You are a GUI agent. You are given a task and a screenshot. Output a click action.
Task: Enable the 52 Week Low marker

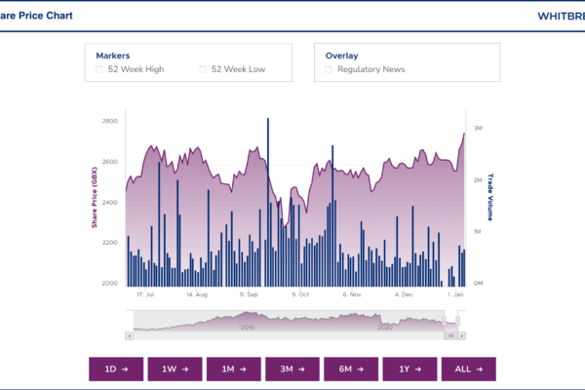203,70
